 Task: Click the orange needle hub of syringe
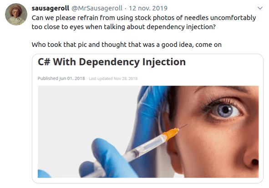pos(171,134)
